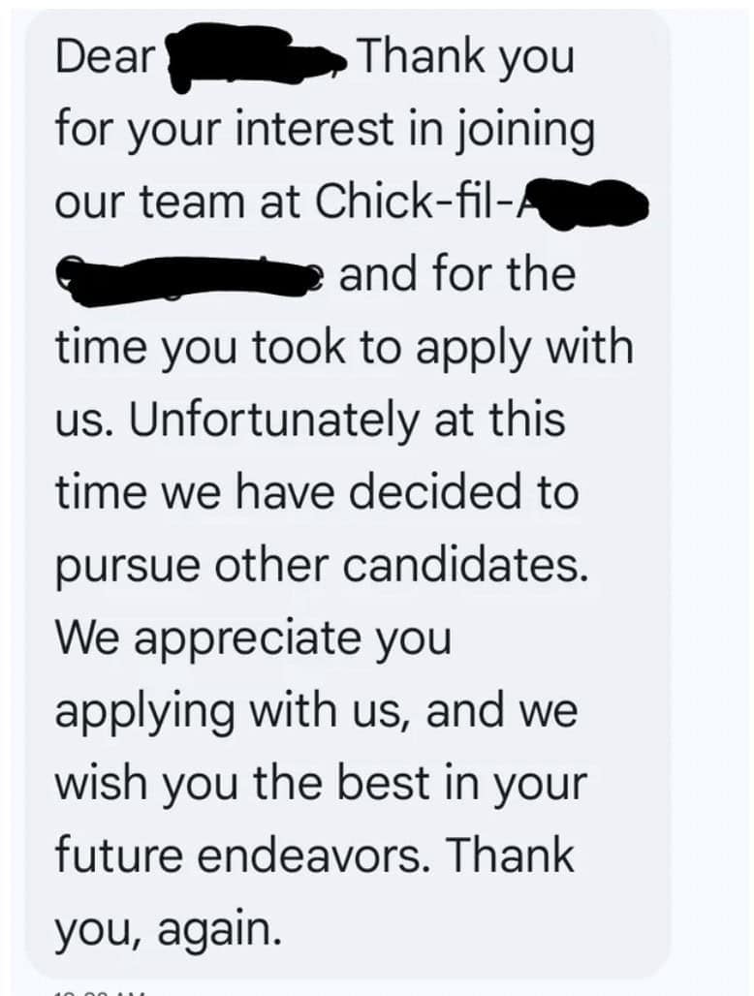This screenshot has width=754, height=996.
Task: Click the line "We appreciate you"
Action: point(253,639)
